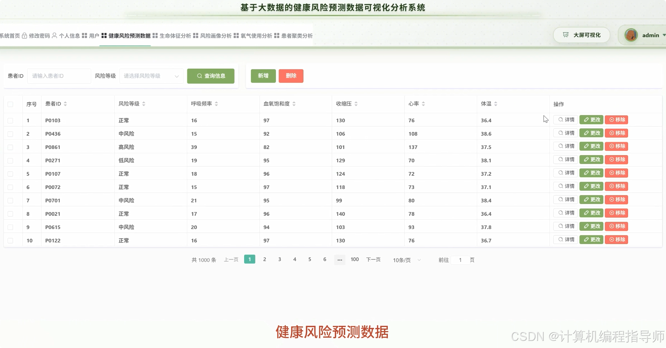Screen dimensions: 666x348
Task: Remove the record for patient P0861
Action: coord(616,146)
